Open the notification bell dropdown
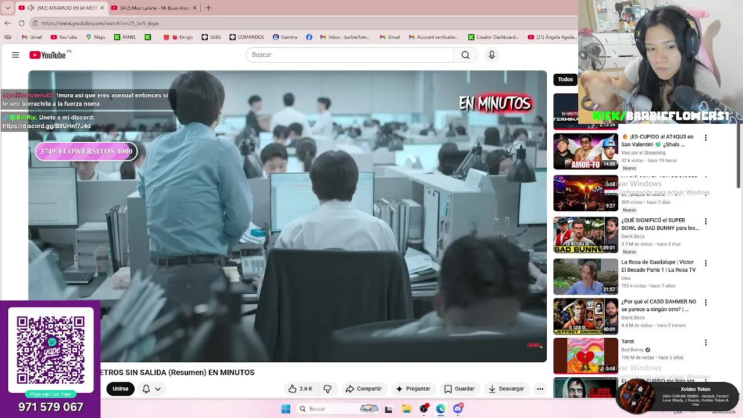This screenshot has width=743, height=418. pos(152,388)
